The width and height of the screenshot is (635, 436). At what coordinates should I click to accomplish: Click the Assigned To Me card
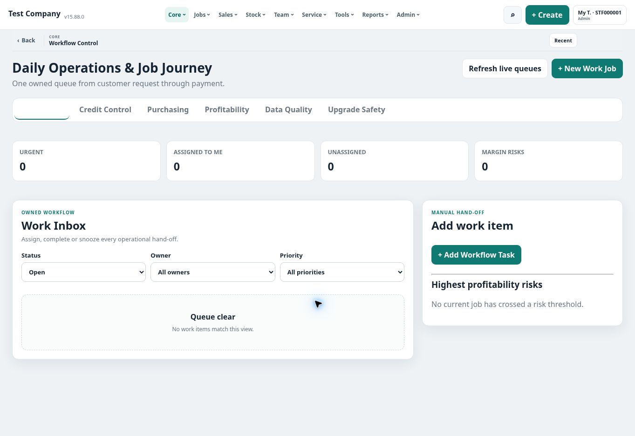[240, 161]
